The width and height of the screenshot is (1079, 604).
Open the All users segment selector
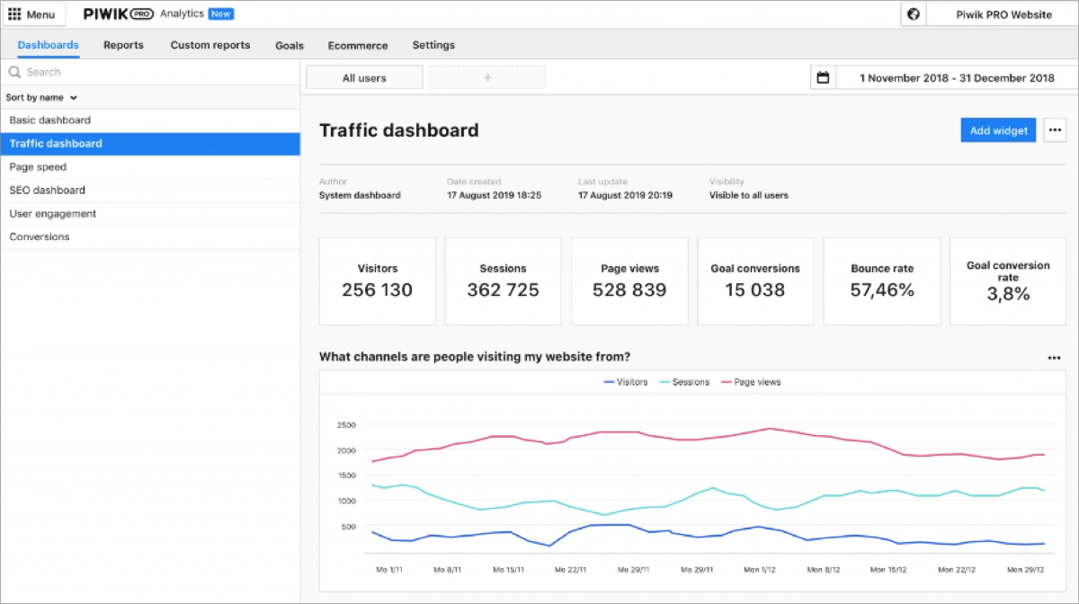363,77
